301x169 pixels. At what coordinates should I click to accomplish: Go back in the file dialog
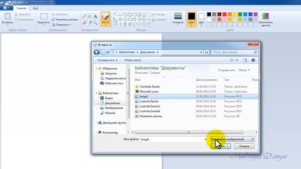coord(97,52)
